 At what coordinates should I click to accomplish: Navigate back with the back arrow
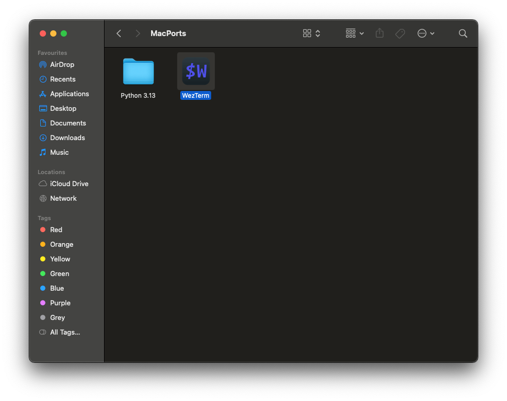pyautogui.click(x=118, y=33)
